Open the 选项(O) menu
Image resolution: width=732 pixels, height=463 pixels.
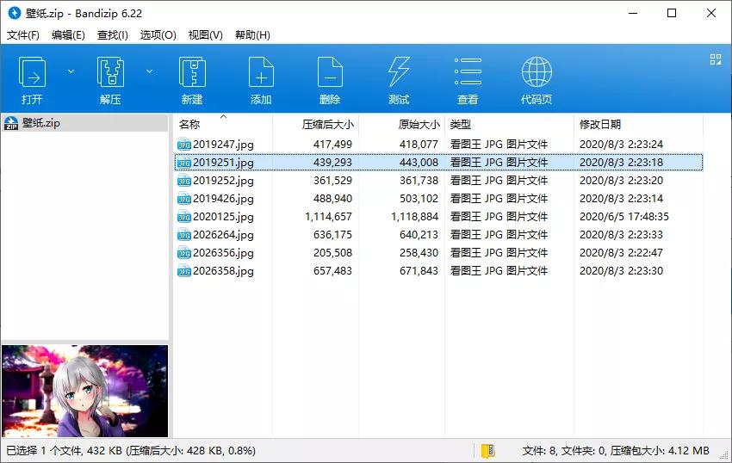click(158, 35)
